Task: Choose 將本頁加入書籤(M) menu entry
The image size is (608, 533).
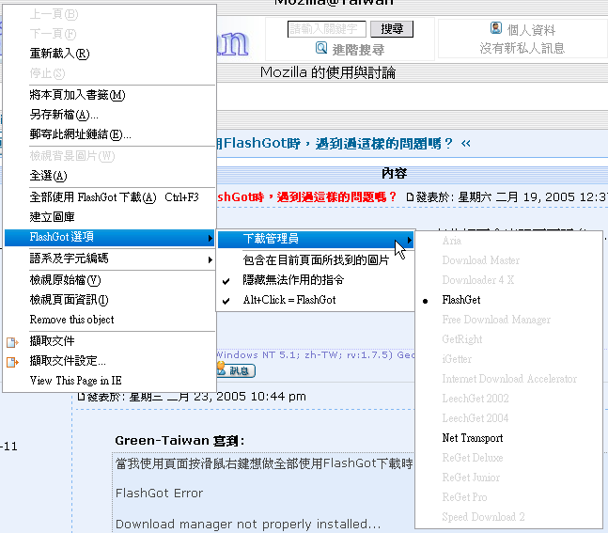Action: click(109, 95)
